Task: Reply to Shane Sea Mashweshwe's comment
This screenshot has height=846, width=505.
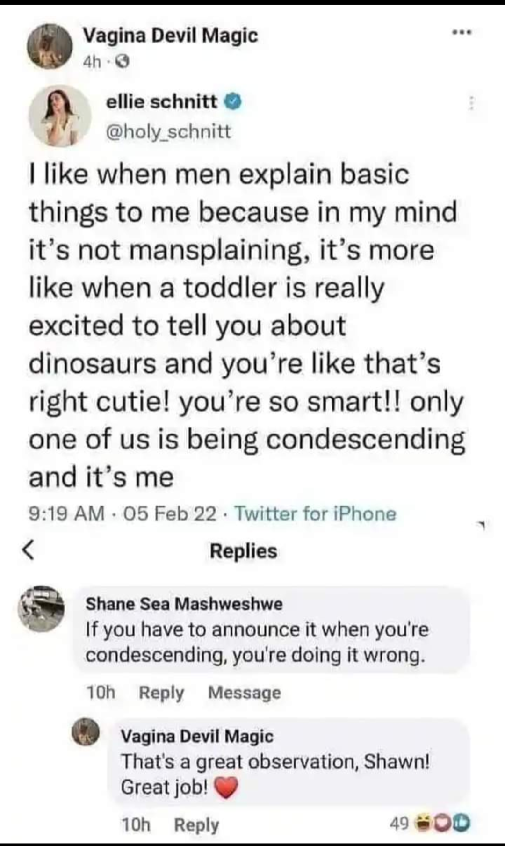Action: 161,693
